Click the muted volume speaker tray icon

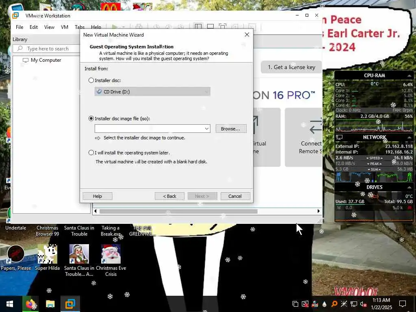363,304
